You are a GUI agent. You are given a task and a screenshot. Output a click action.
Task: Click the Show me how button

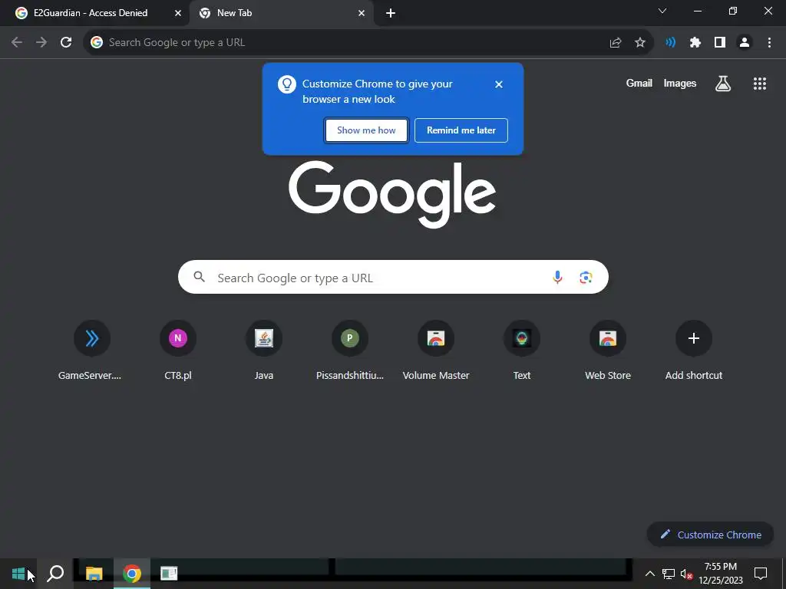coord(366,130)
